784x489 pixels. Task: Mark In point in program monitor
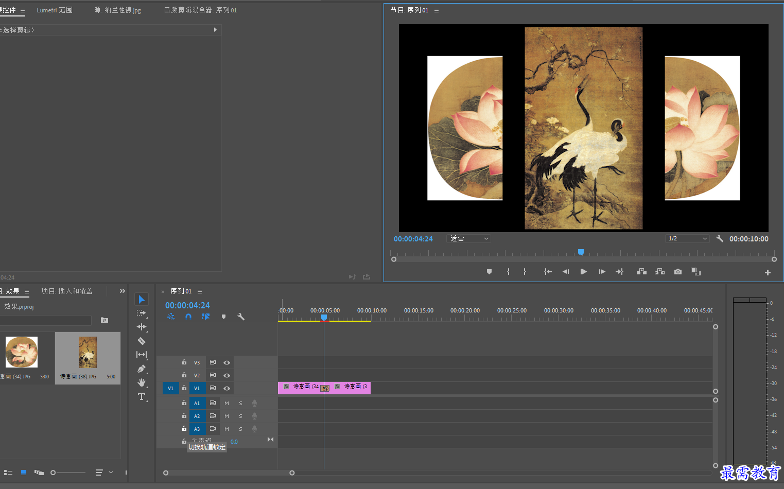tap(508, 271)
